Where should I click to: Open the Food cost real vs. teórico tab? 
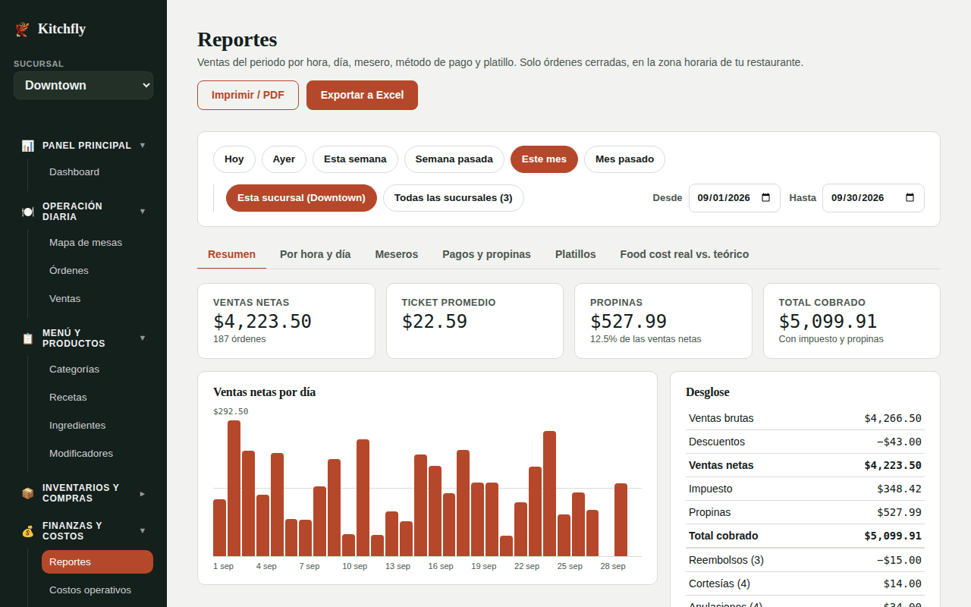(684, 254)
